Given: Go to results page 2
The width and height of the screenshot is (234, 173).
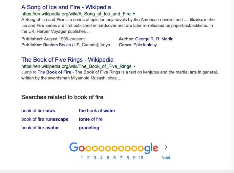Looking at the screenshot, I should point(88,158).
